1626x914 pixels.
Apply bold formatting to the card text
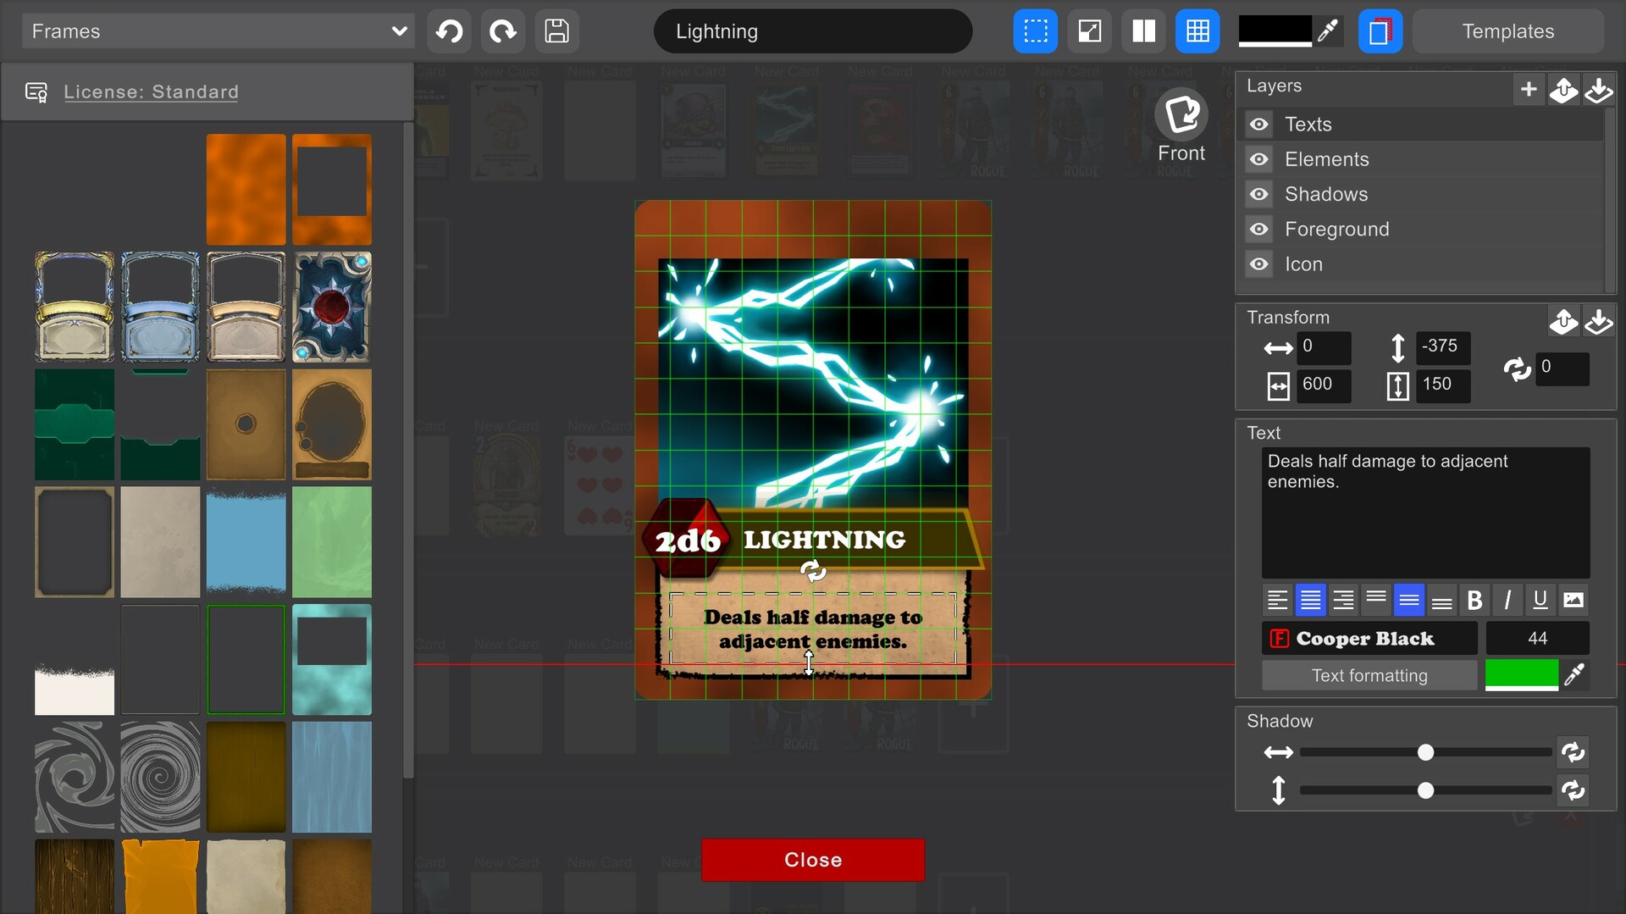(1474, 600)
